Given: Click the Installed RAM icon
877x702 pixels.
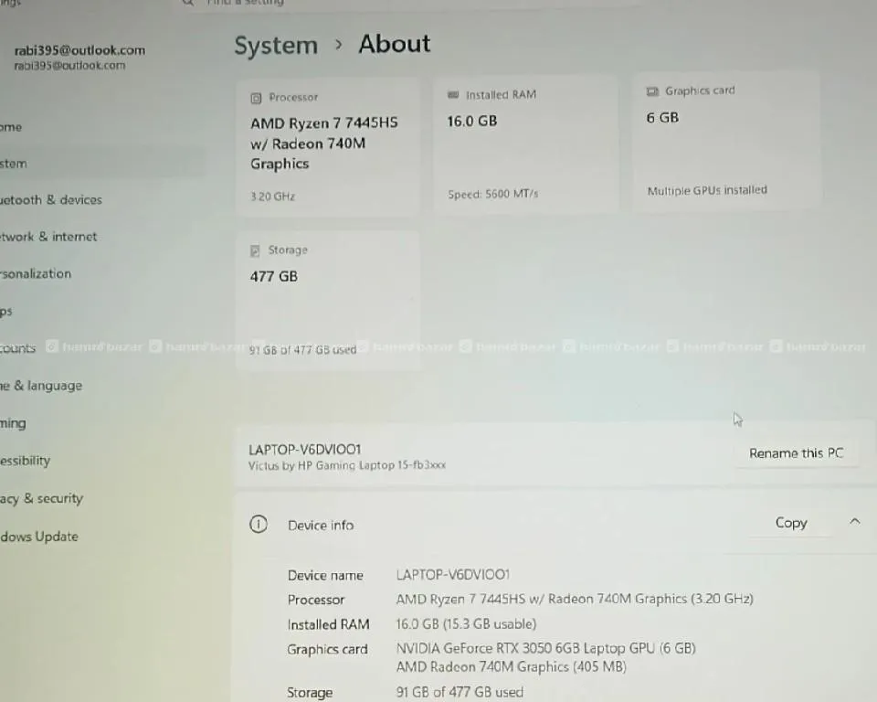Looking at the screenshot, I should point(453,95).
